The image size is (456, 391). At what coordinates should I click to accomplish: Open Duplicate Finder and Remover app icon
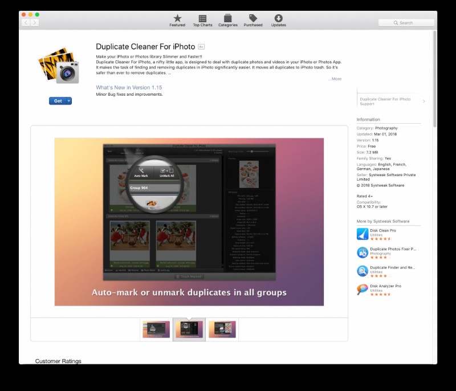(x=363, y=271)
